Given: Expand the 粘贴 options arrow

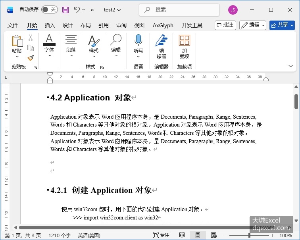Looking at the screenshot, I should [x=17, y=57].
